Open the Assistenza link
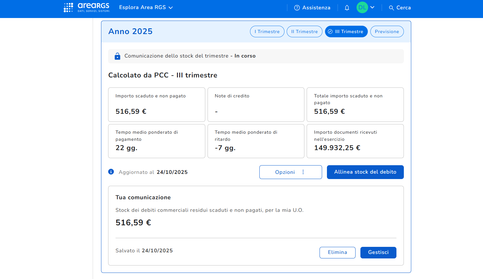This screenshot has height=279, width=483. coord(316,8)
